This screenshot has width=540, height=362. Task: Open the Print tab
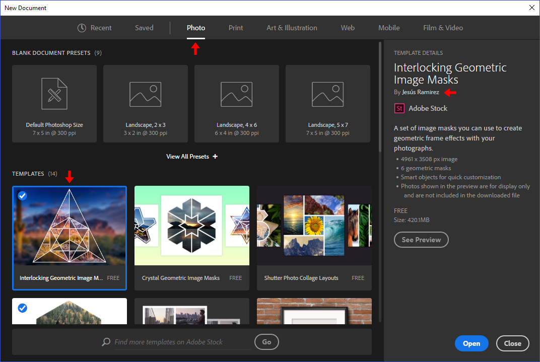(x=236, y=28)
